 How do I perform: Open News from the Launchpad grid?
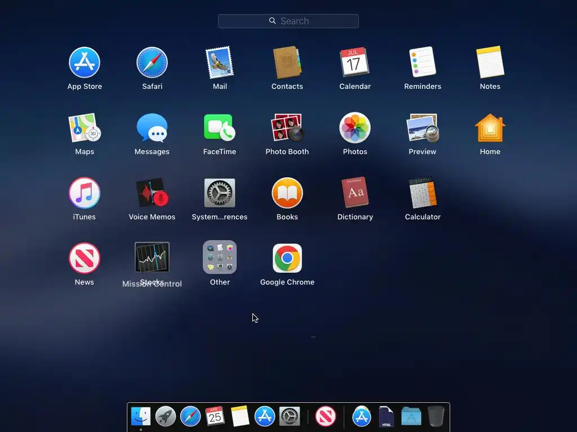[x=85, y=258]
